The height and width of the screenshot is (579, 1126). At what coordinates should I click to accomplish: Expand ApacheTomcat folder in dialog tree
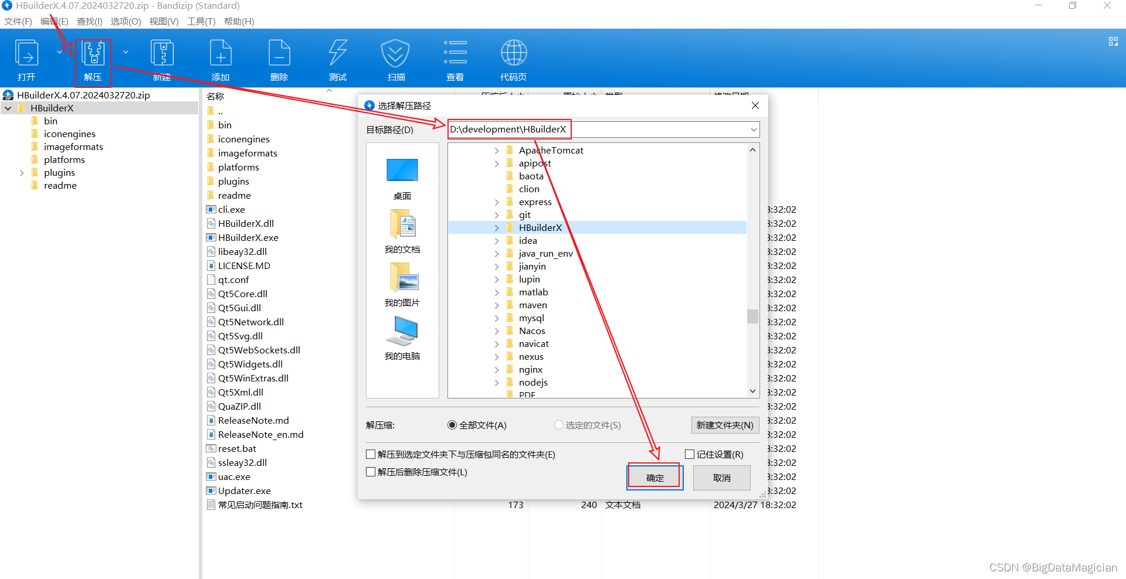(497, 151)
